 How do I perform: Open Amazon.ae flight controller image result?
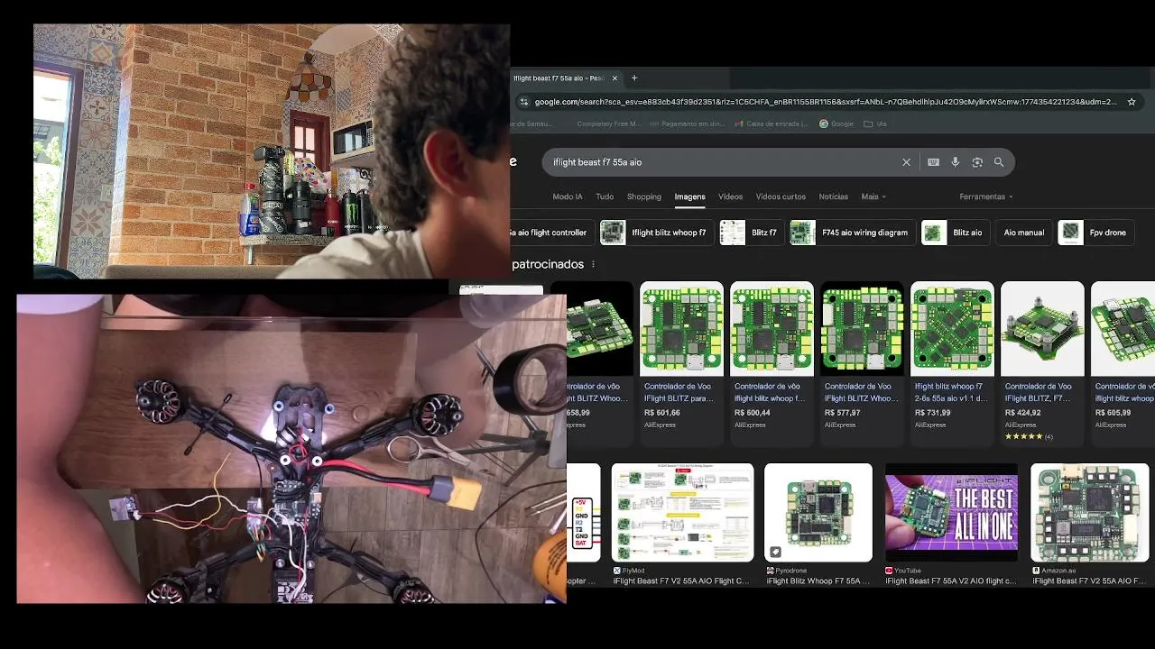coord(1090,512)
